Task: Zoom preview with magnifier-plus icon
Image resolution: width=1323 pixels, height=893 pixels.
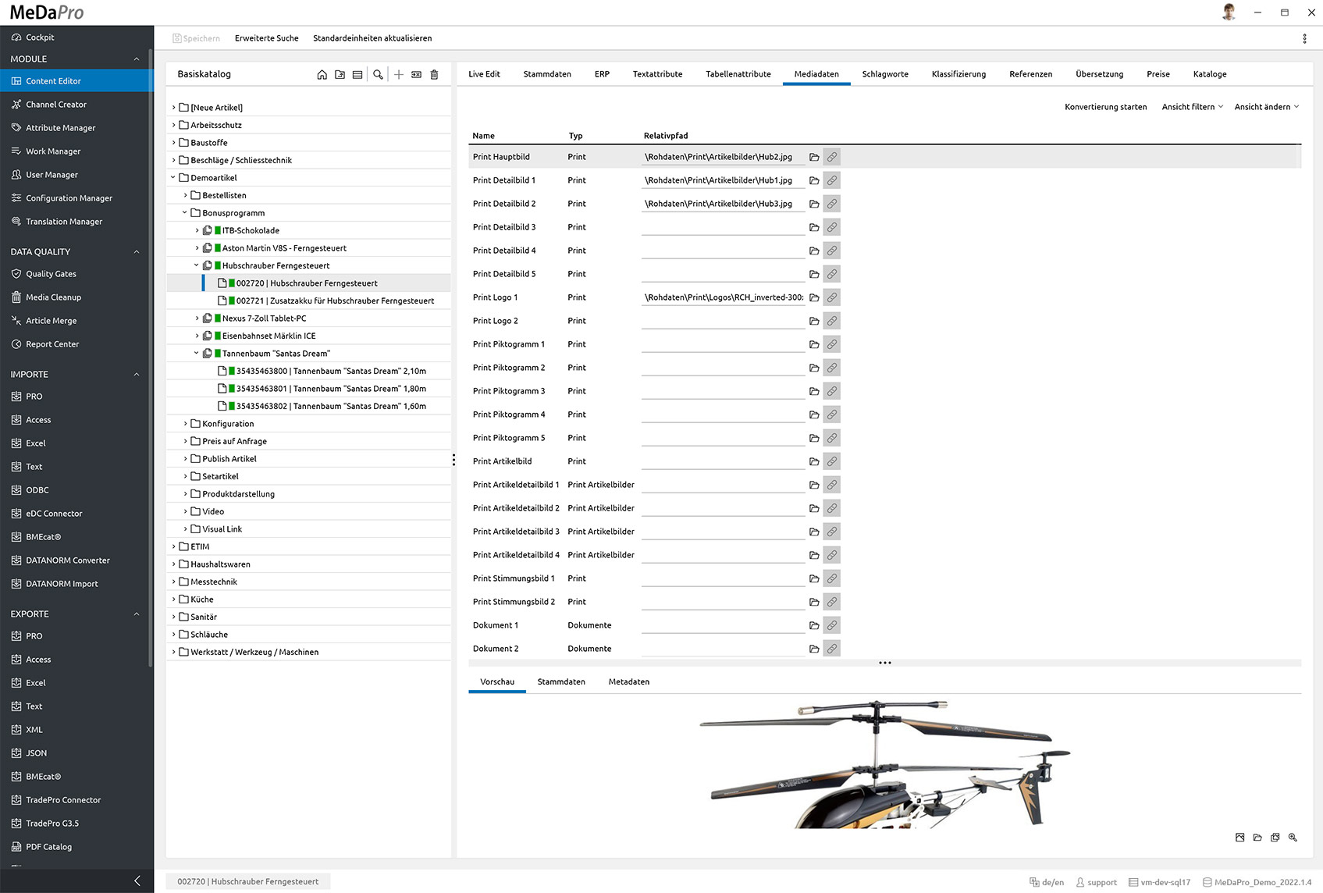Action: (1293, 838)
